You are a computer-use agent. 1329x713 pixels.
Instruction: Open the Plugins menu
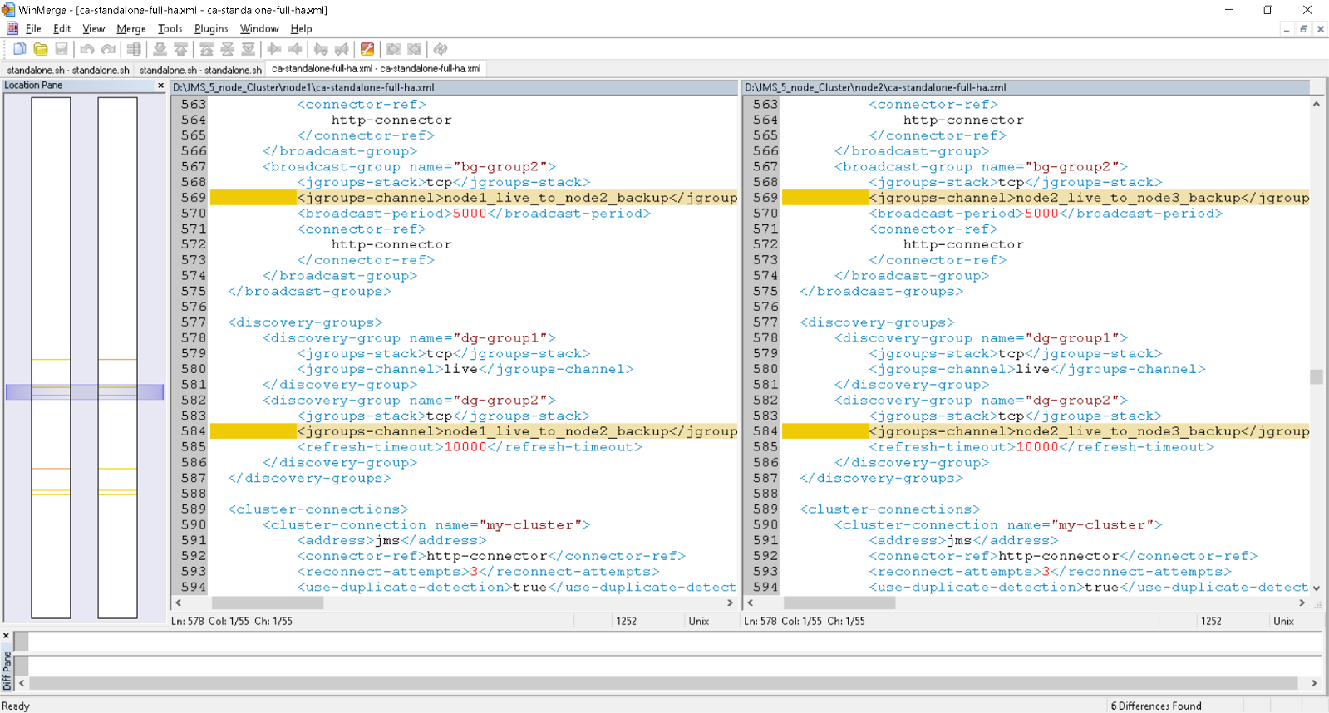pos(211,28)
